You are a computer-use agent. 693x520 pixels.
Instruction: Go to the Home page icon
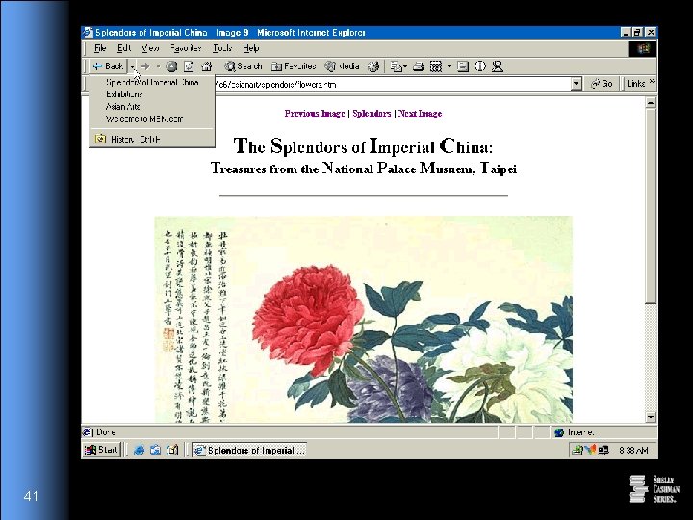coord(206,66)
